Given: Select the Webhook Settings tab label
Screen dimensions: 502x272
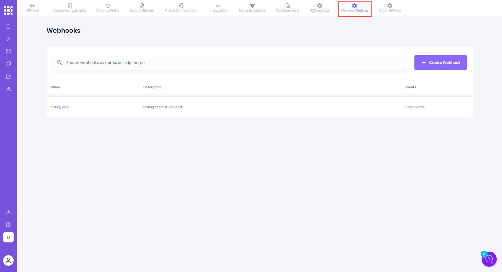Looking at the screenshot, I should pos(355,10).
